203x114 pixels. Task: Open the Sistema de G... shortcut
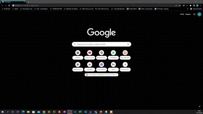(78, 66)
